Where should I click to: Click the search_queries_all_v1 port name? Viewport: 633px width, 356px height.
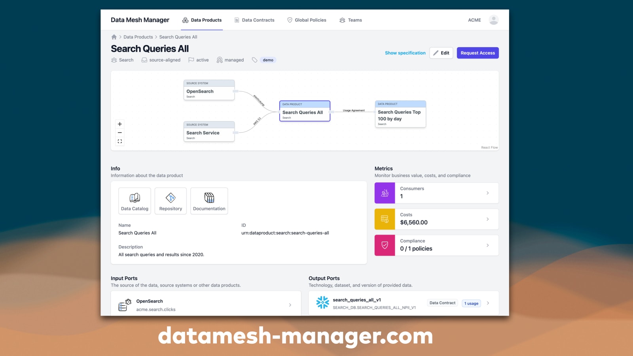357,300
